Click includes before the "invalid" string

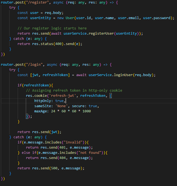[x=53, y=142]
